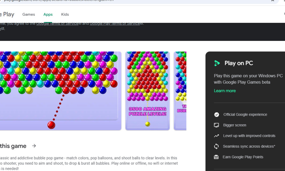The width and height of the screenshot is (285, 171).
Task: Click the browser address bar URL
Action: pyautogui.click(x=56, y=1)
